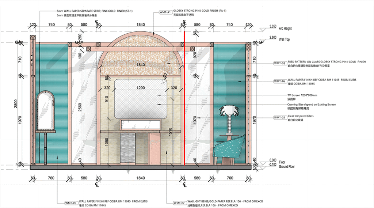
Task: Select the Wall Top level label
Action: point(284,39)
